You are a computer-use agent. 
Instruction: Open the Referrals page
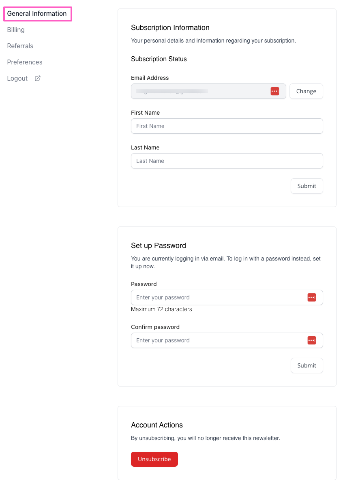click(20, 46)
